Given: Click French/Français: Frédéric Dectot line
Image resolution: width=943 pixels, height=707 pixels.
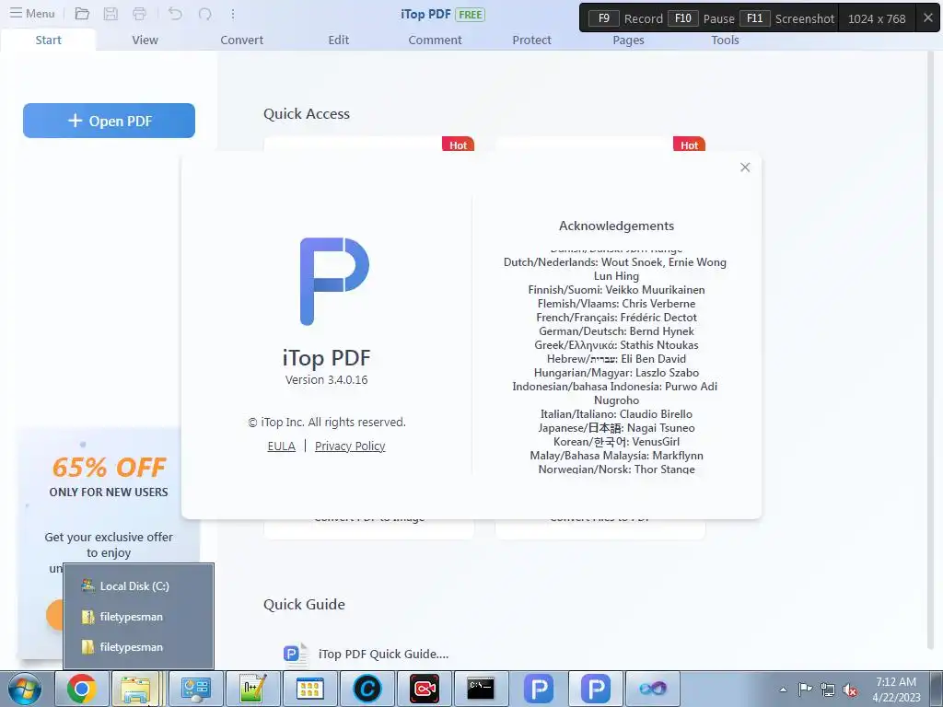Looking at the screenshot, I should (616, 318).
